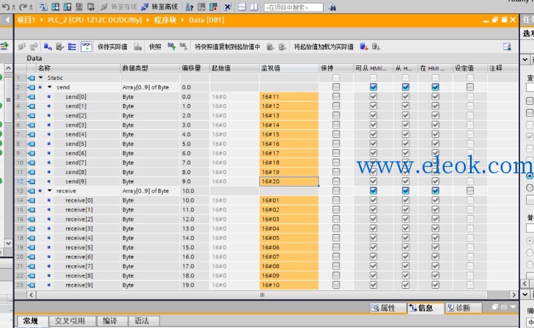Click the 快照 snapshot button
534x328 pixels.
(x=155, y=47)
